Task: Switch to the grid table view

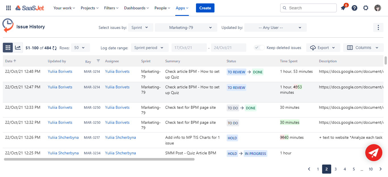Action: coord(8,48)
